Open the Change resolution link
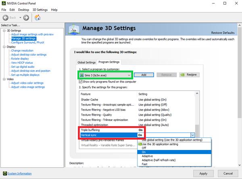This screenshot has height=179, width=242. click(22, 50)
